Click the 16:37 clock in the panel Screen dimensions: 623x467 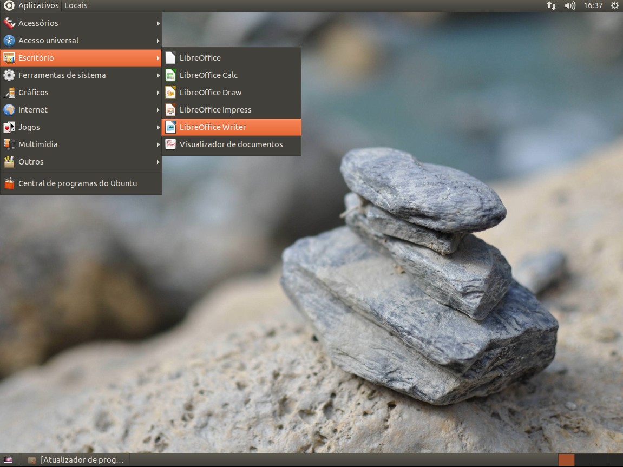[x=593, y=5]
